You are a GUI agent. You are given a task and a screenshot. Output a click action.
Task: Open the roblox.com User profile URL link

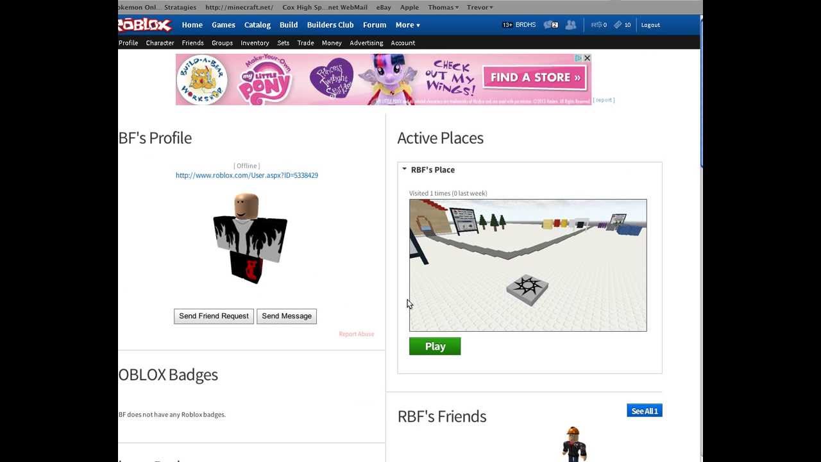tap(247, 175)
